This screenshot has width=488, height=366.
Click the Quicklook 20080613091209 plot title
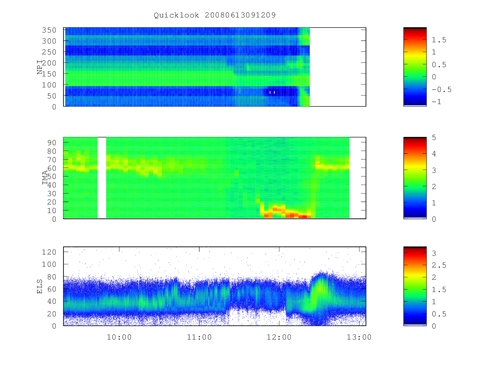coord(215,15)
